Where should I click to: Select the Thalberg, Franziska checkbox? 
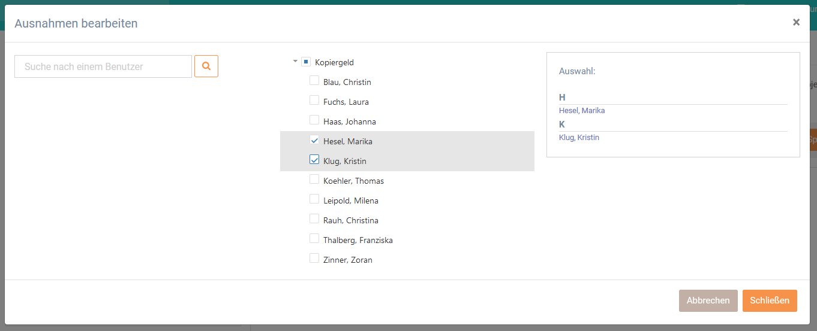(x=314, y=239)
